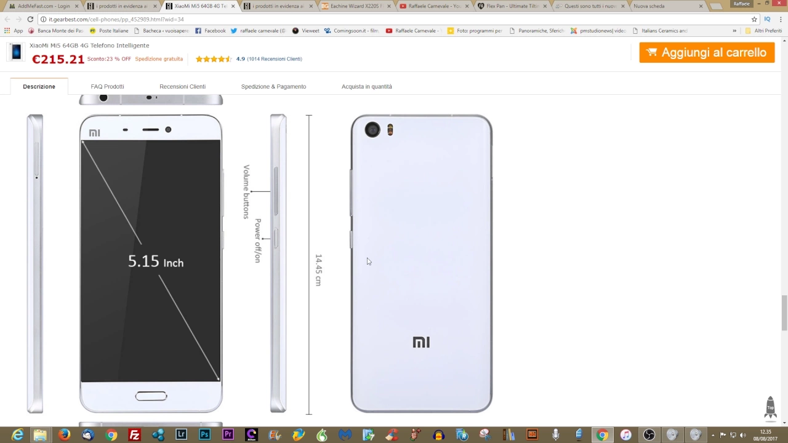Open FileZilla from the taskbar
The height and width of the screenshot is (443, 788).
click(134, 435)
